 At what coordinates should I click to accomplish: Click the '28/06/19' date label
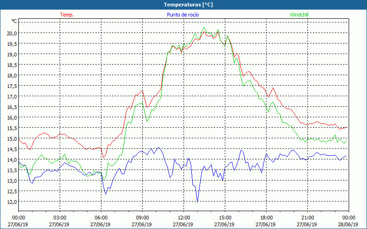tap(348, 224)
